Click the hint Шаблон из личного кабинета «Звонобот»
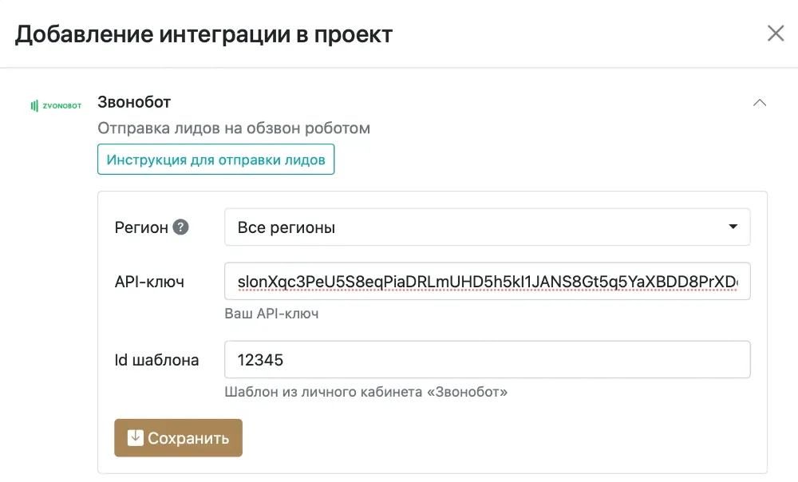 (366, 392)
